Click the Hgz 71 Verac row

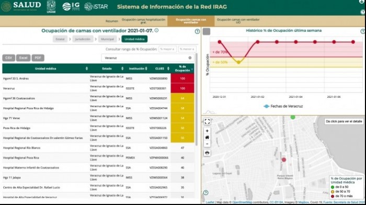(98, 118)
